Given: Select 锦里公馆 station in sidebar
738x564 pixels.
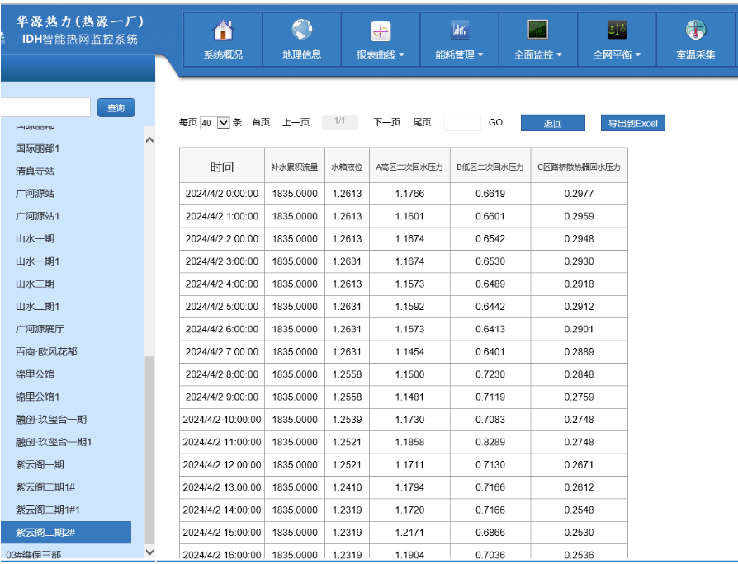Looking at the screenshot, I should (35, 374).
